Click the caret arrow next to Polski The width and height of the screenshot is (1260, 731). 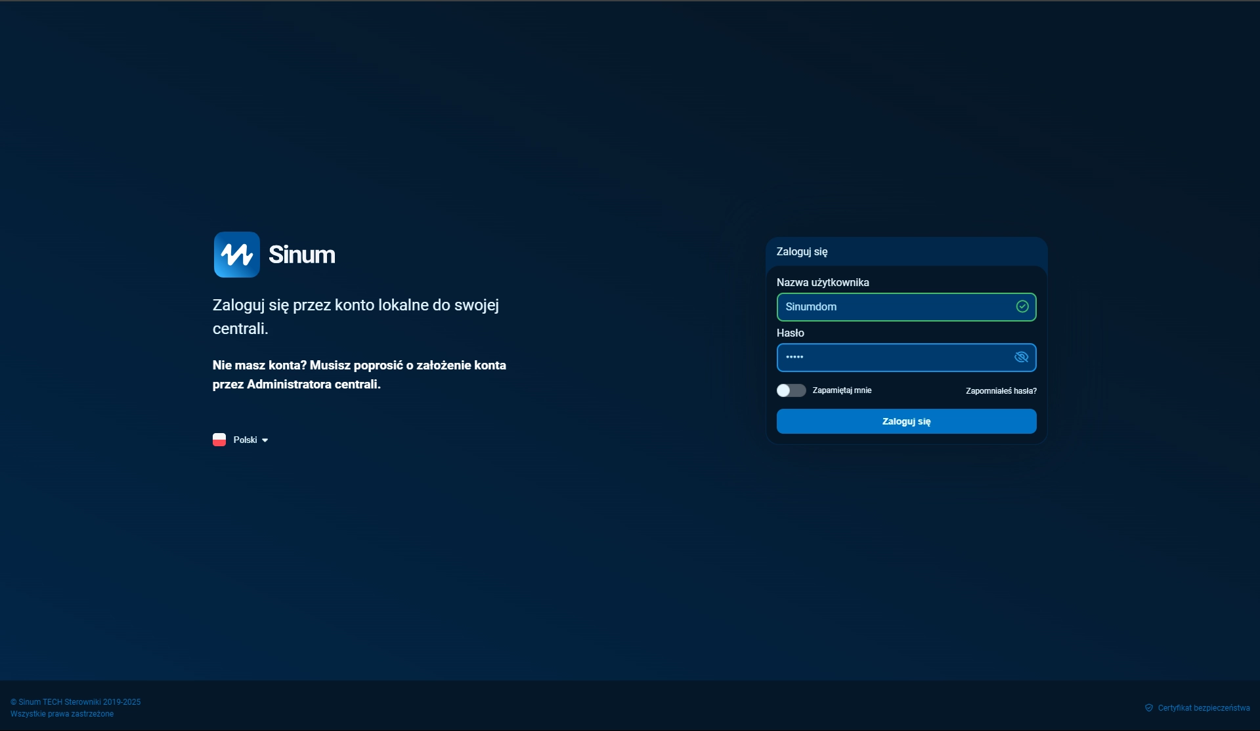pyautogui.click(x=265, y=440)
